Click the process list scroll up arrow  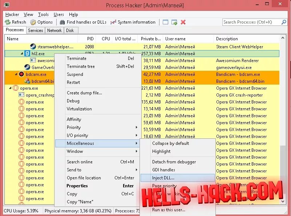pos(283,38)
